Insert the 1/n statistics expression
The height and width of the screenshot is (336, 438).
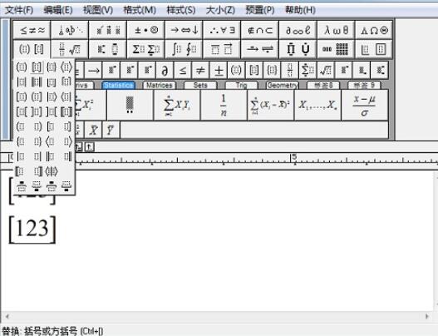coord(224,105)
